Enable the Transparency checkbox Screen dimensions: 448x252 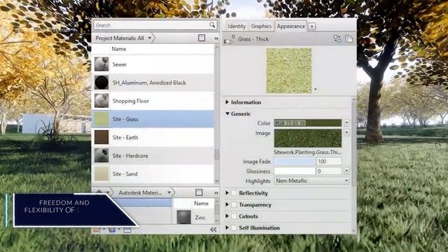coord(234,204)
